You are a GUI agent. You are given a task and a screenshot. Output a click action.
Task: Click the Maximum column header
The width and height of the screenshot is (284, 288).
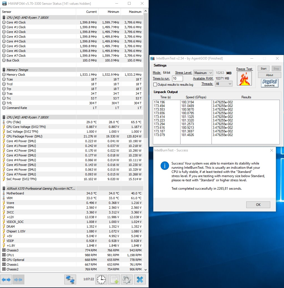[x=132, y=12]
